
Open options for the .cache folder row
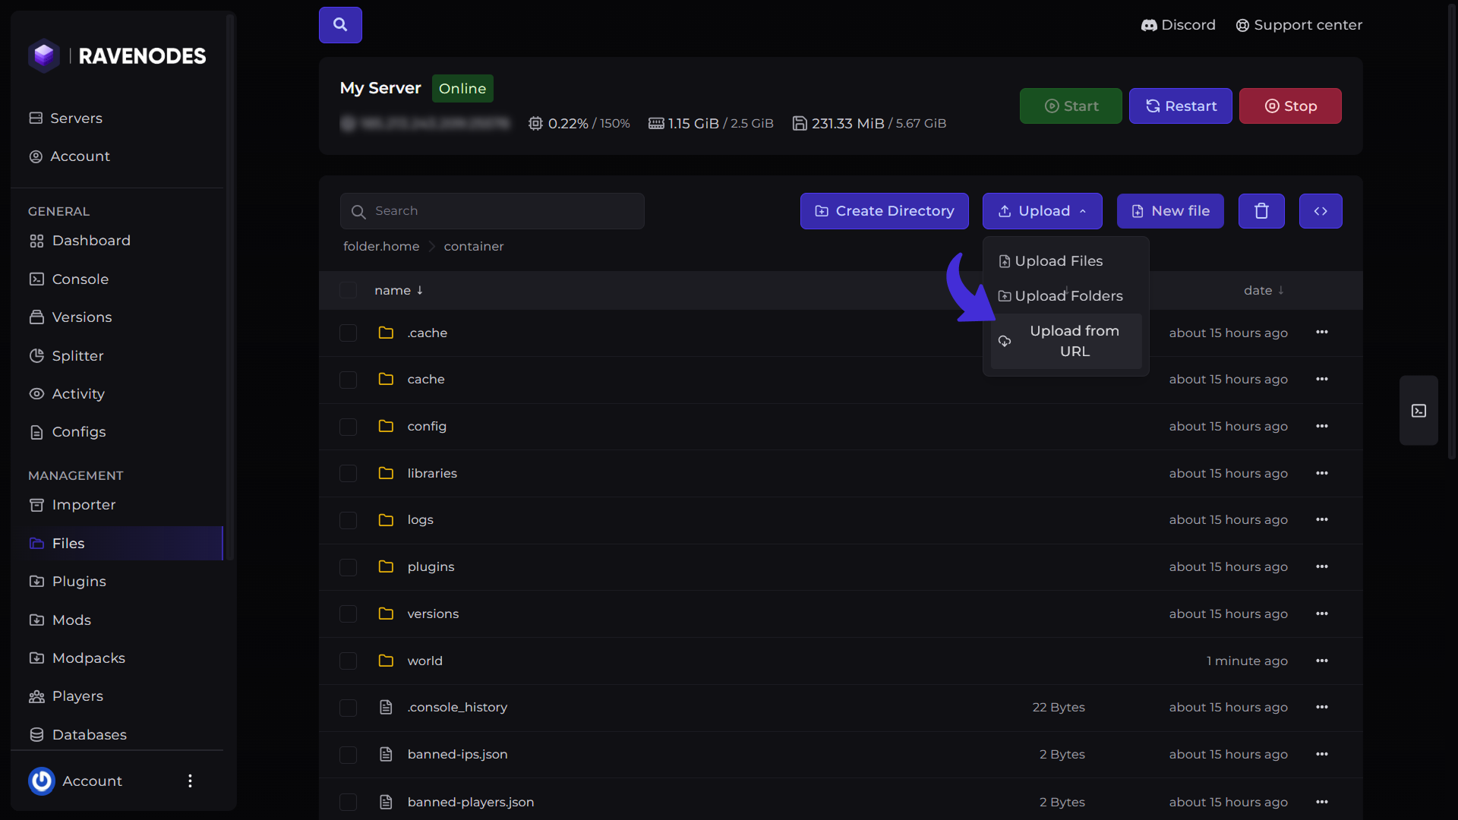1322,333
